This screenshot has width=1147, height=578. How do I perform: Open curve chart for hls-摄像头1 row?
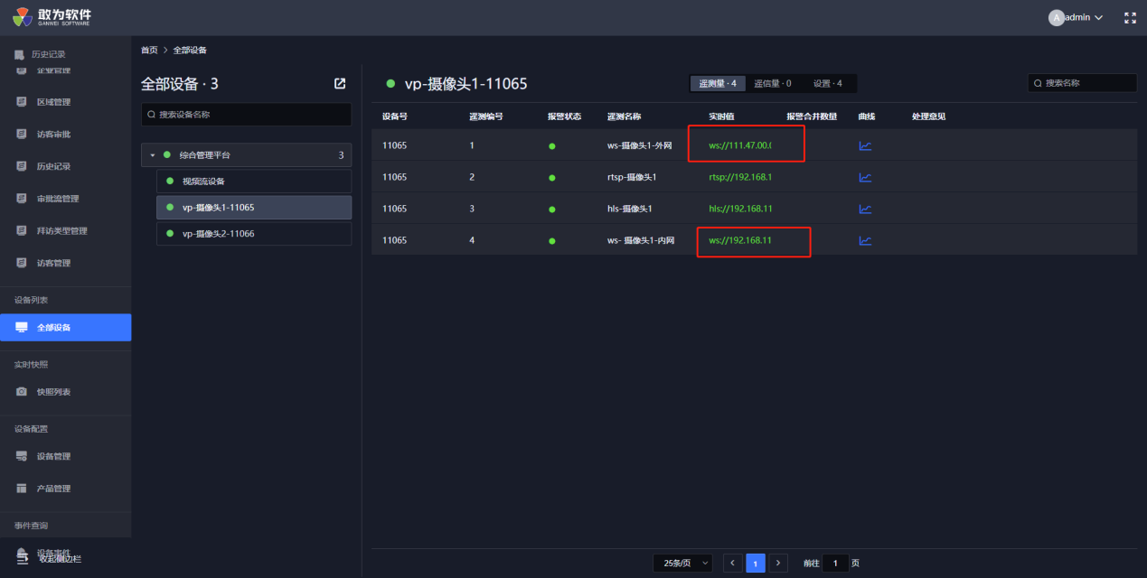point(865,209)
